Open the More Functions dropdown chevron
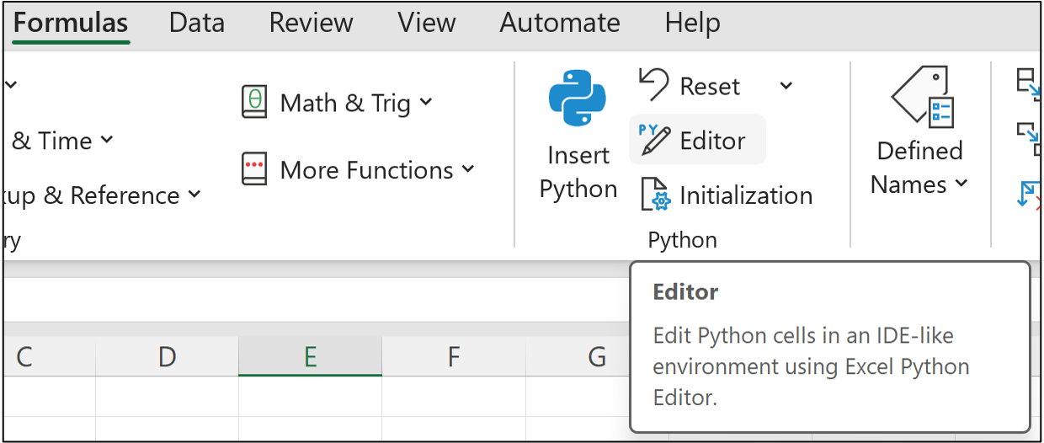This screenshot has width=1044, height=443. tap(468, 170)
